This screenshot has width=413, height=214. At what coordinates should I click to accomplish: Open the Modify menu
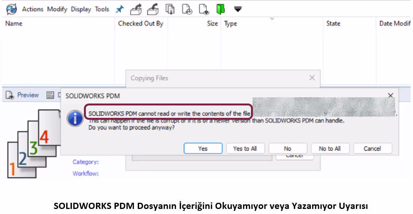pyautogui.click(x=57, y=9)
